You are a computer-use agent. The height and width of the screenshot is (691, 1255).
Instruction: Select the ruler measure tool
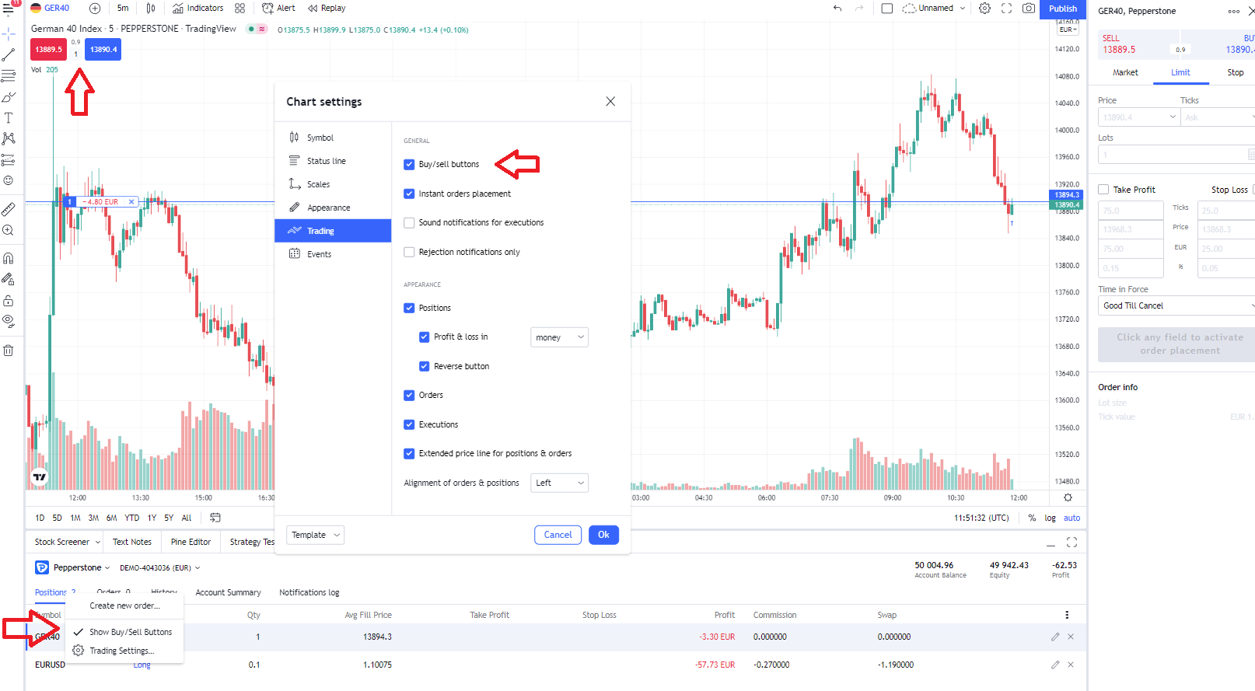pos(9,209)
